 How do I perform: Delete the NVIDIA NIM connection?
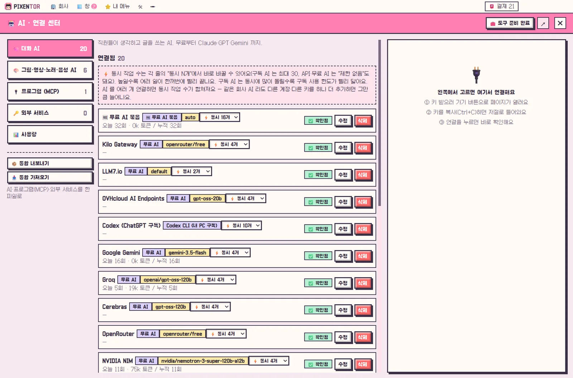(x=362, y=364)
